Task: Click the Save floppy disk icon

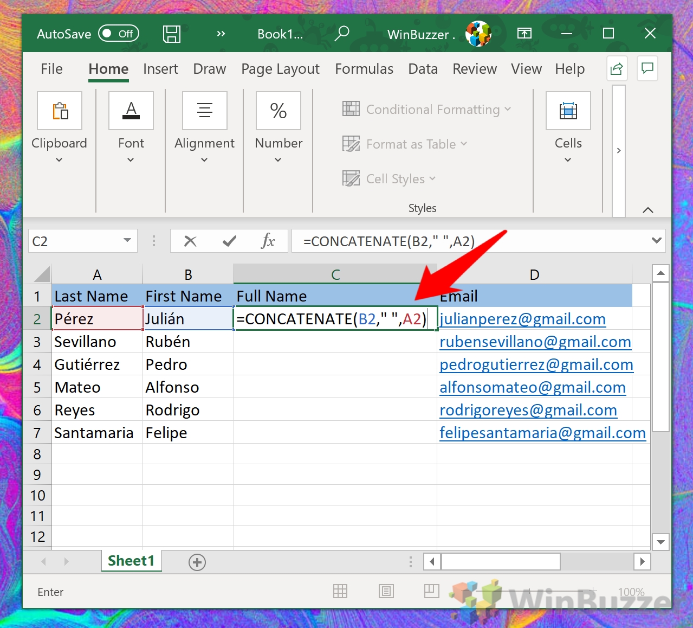Action: tap(172, 34)
